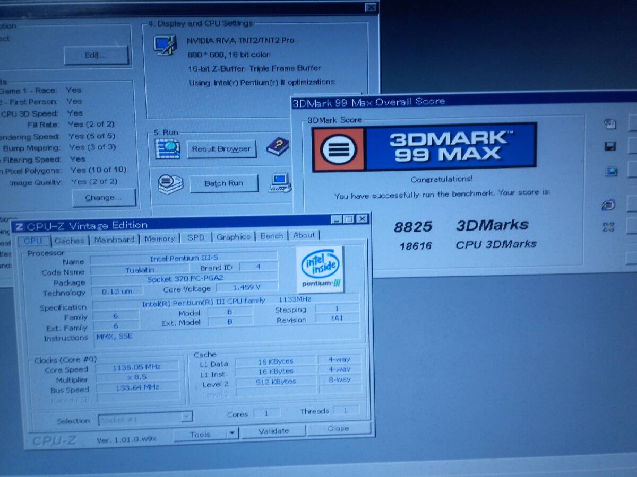Viewport: 637px width, 477px height.
Task: Click the Revision value tA1
Action: point(337,318)
